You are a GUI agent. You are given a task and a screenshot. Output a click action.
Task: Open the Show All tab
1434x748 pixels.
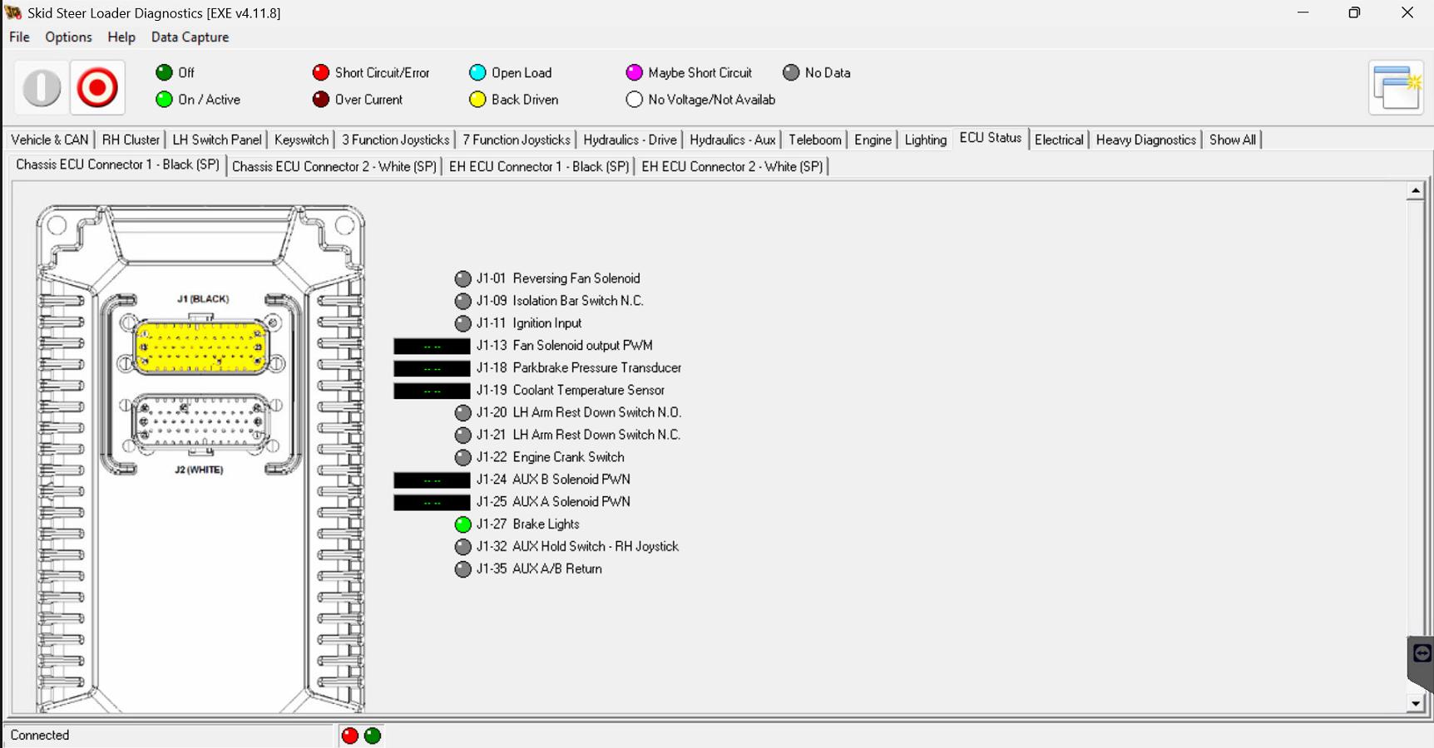[1233, 140]
